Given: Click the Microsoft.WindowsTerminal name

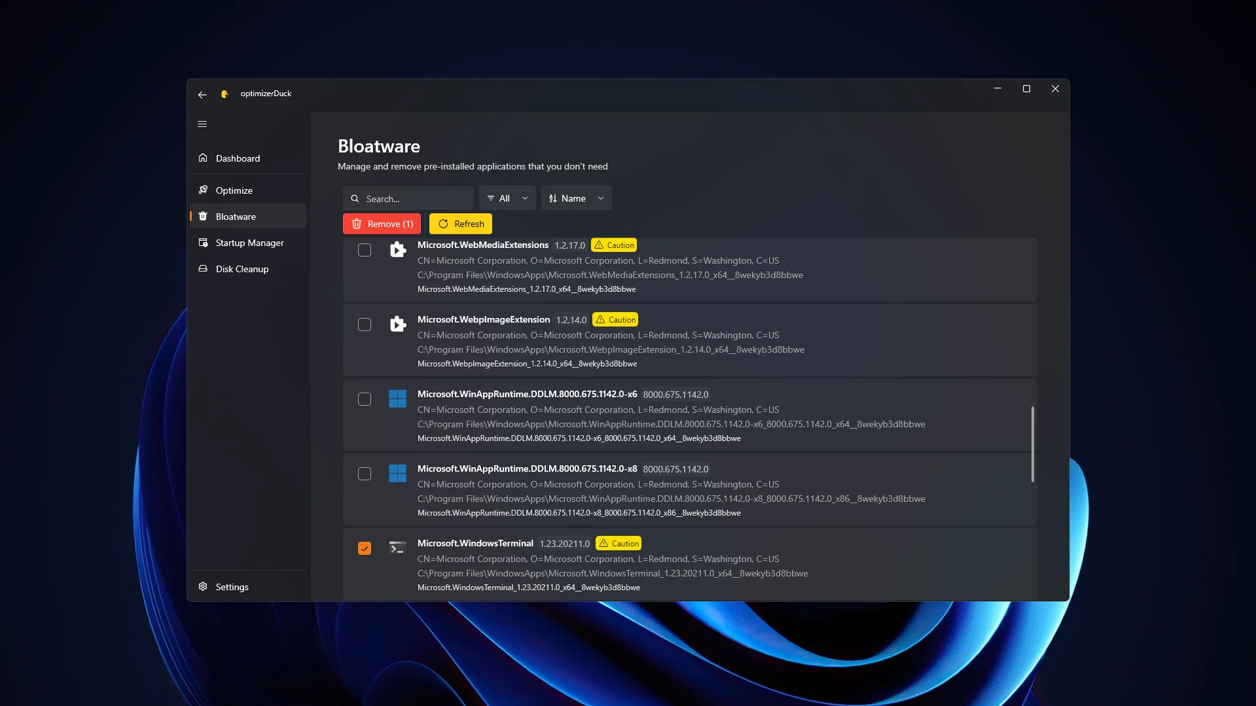Looking at the screenshot, I should (475, 544).
